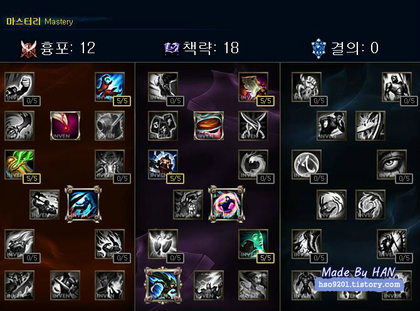
Task: Select the greyed crossed swords mastery icon
Action: tap(253, 126)
